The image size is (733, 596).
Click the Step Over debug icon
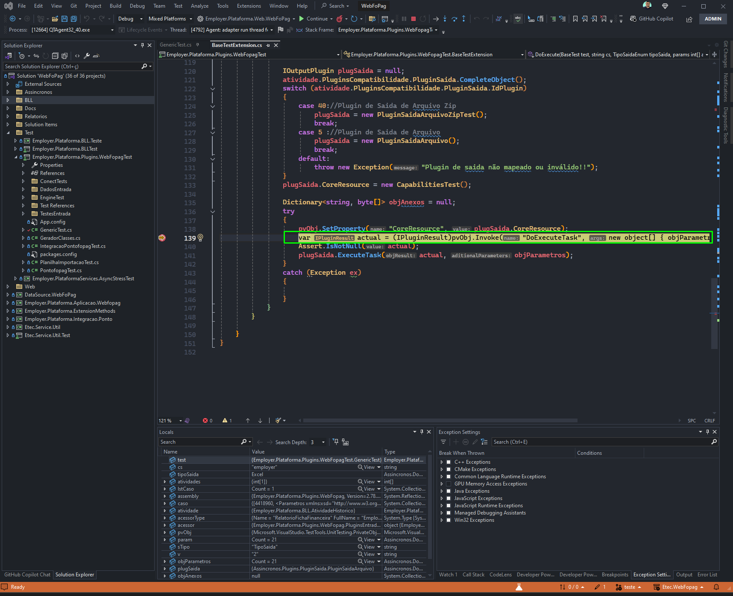pos(454,19)
